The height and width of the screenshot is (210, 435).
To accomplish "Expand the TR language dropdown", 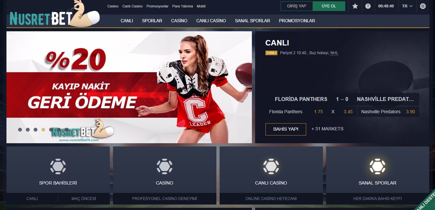I will coord(407,6).
